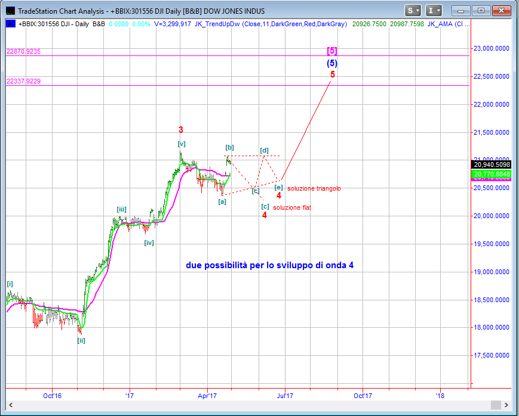The image size is (519, 416).
Task: Click the '[d]' wave label
Action: (264, 150)
